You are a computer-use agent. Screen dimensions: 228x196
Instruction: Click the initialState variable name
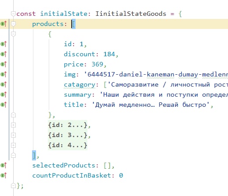pos(64,14)
